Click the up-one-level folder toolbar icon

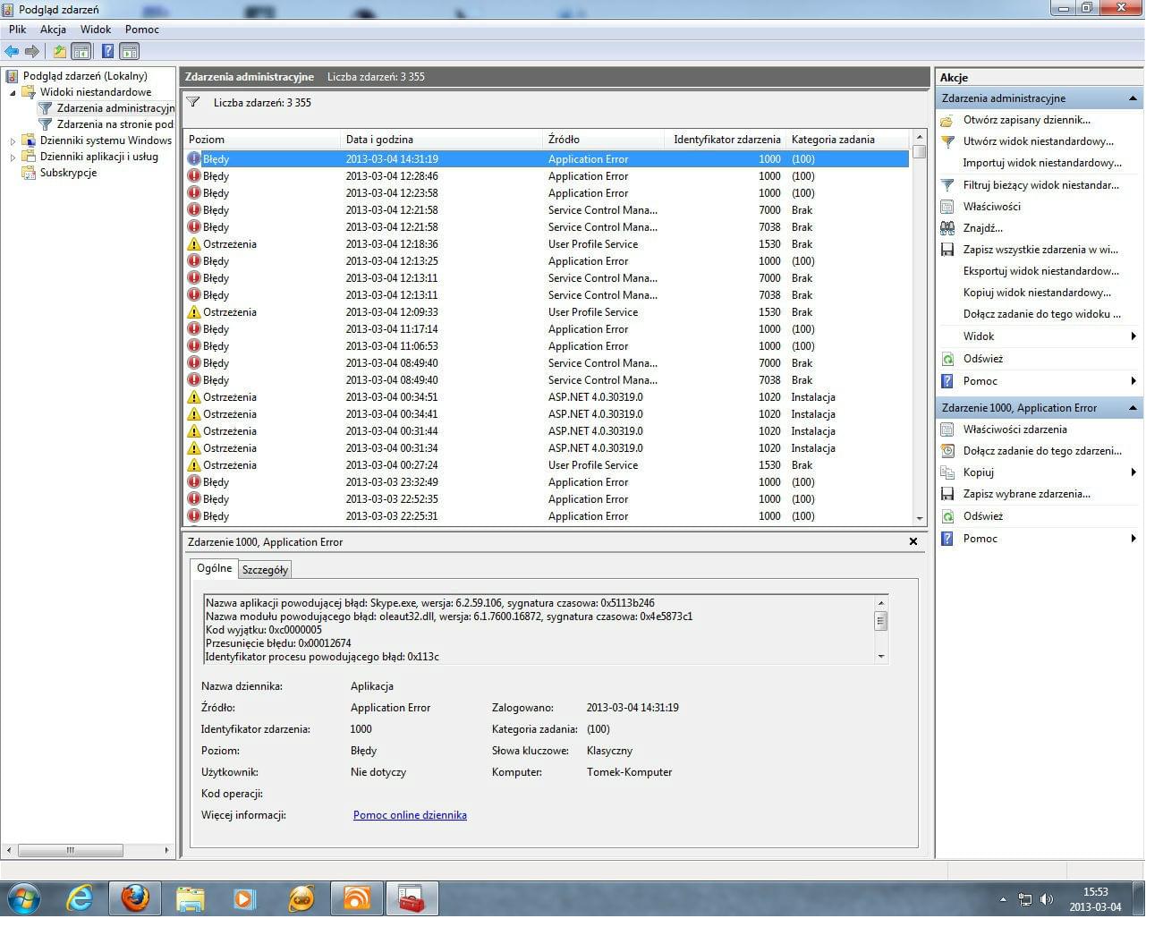(59, 52)
